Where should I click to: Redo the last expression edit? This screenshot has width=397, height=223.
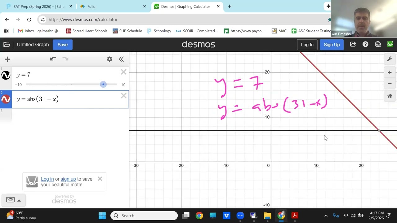[65, 59]
